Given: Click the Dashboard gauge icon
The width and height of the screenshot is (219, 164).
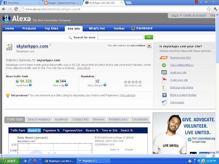Looking at the screenshot, I should [133, 28].
